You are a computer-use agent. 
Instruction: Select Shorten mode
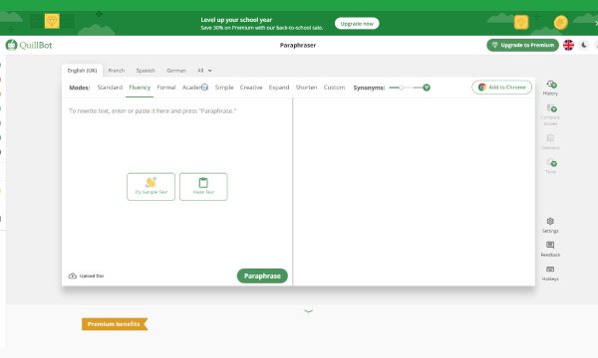pos(306,88)
